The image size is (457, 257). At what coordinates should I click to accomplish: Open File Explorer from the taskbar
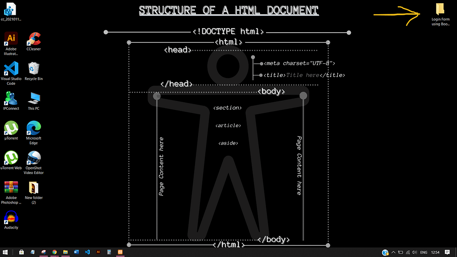tap(66, 253)
